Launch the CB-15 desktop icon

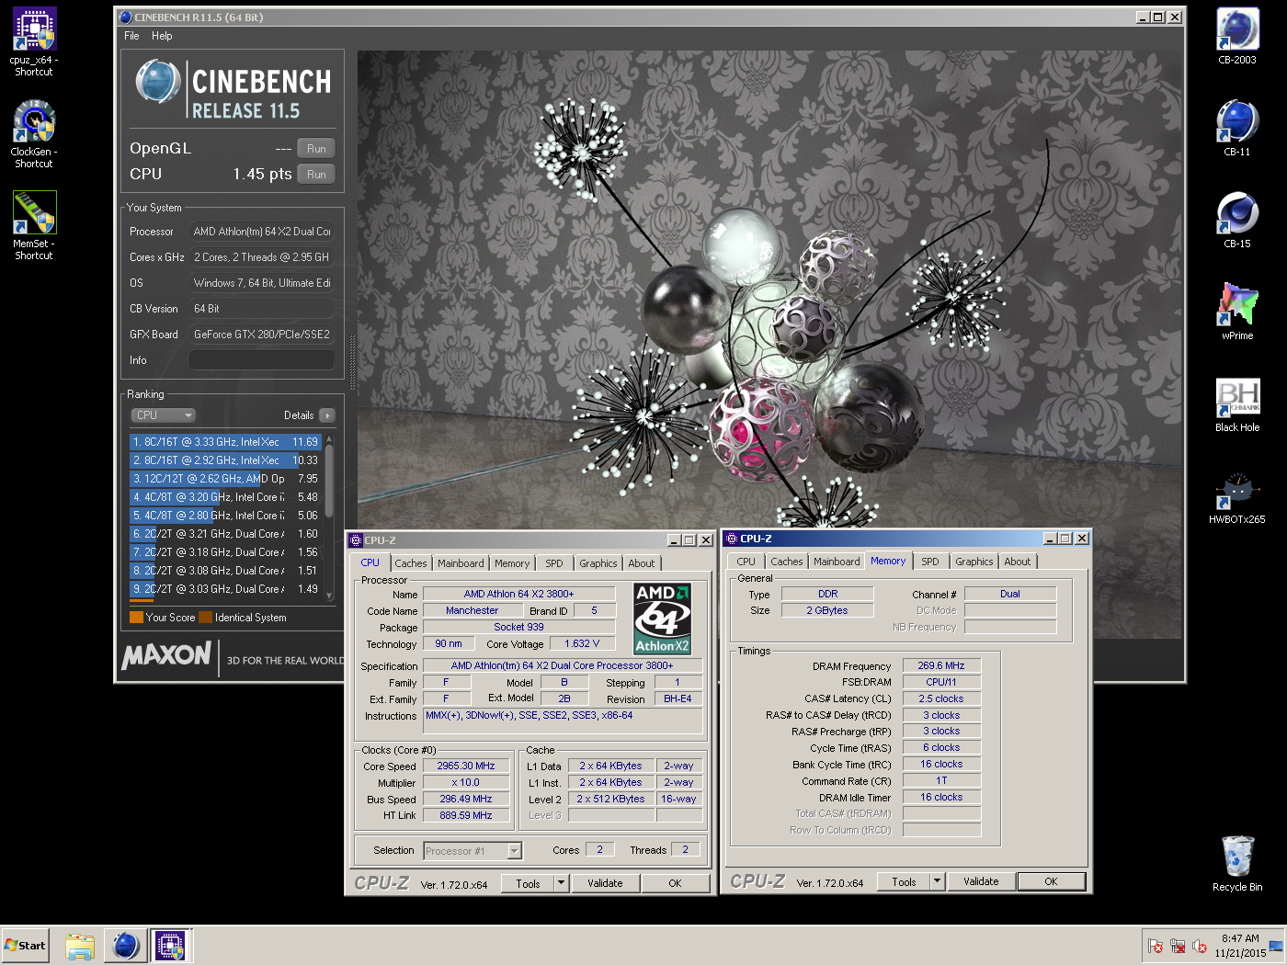[1237, 221]
